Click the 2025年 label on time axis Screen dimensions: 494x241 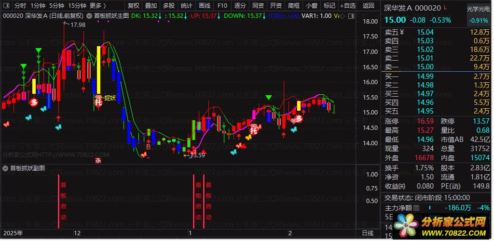click(x=13, y=233)
